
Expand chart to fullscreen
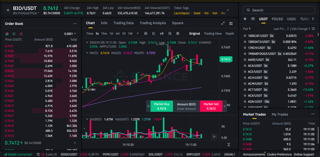[223, 23]
